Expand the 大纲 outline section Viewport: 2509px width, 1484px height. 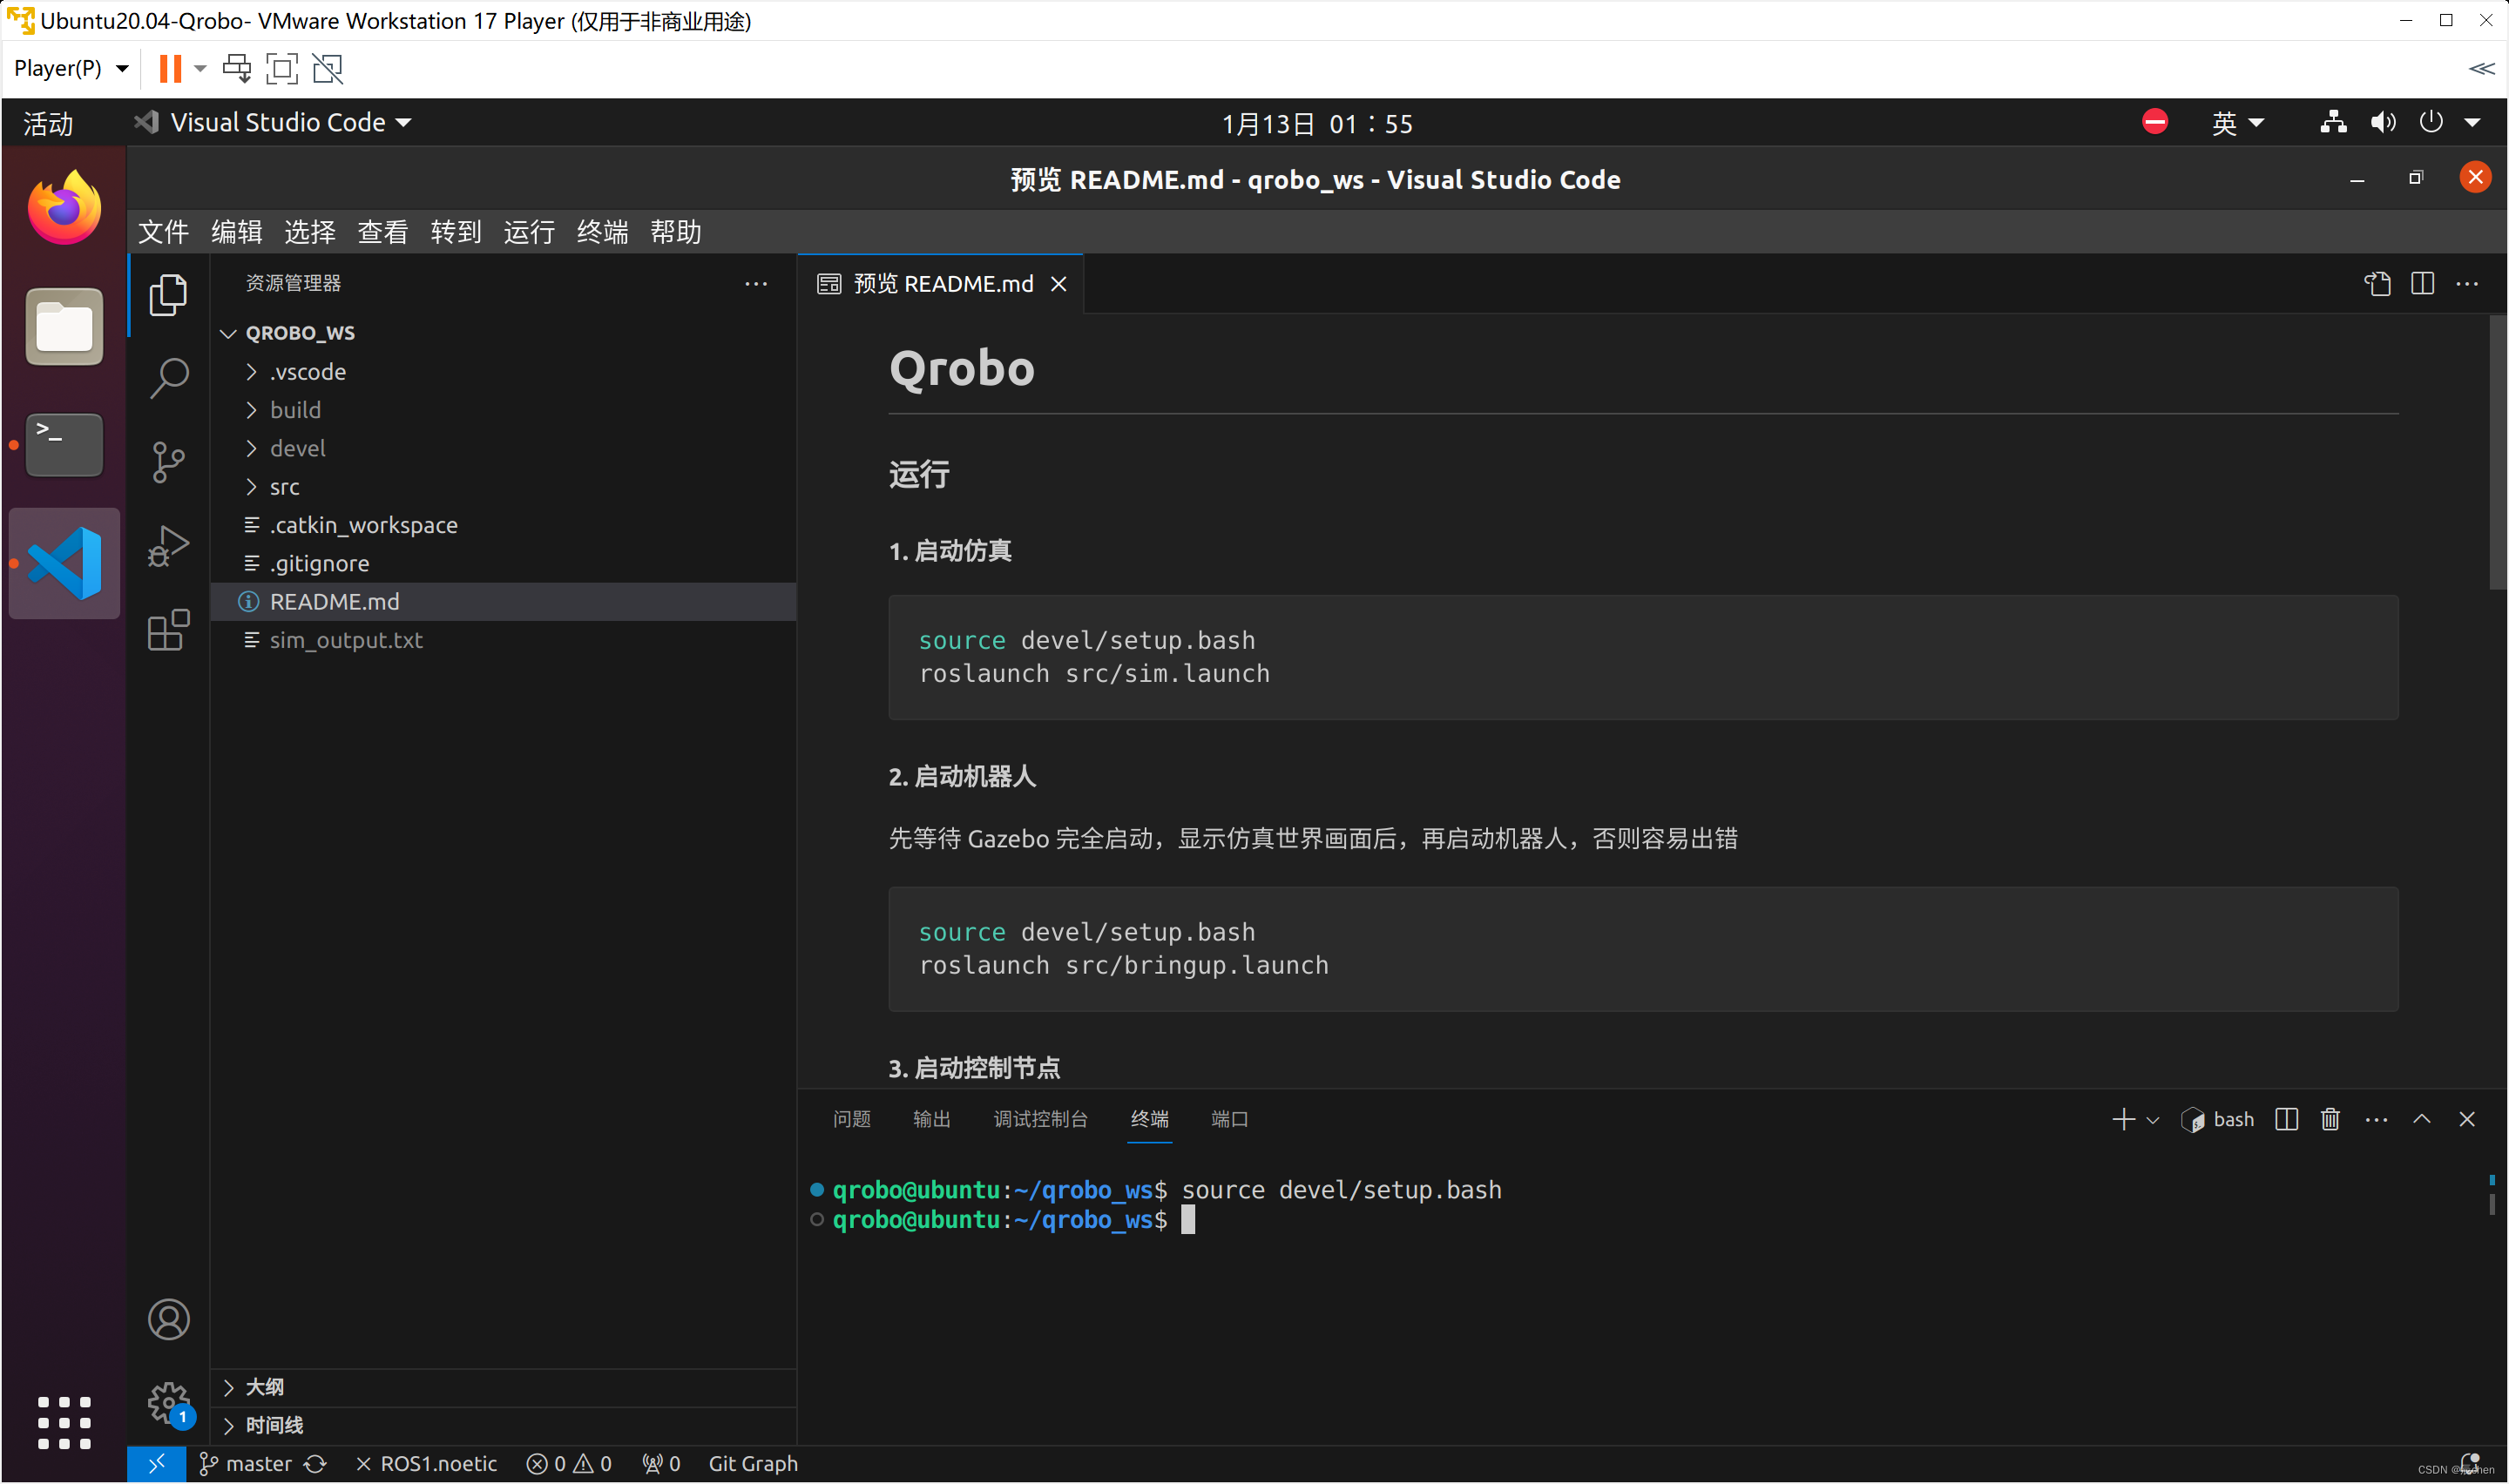point(504,1388)
